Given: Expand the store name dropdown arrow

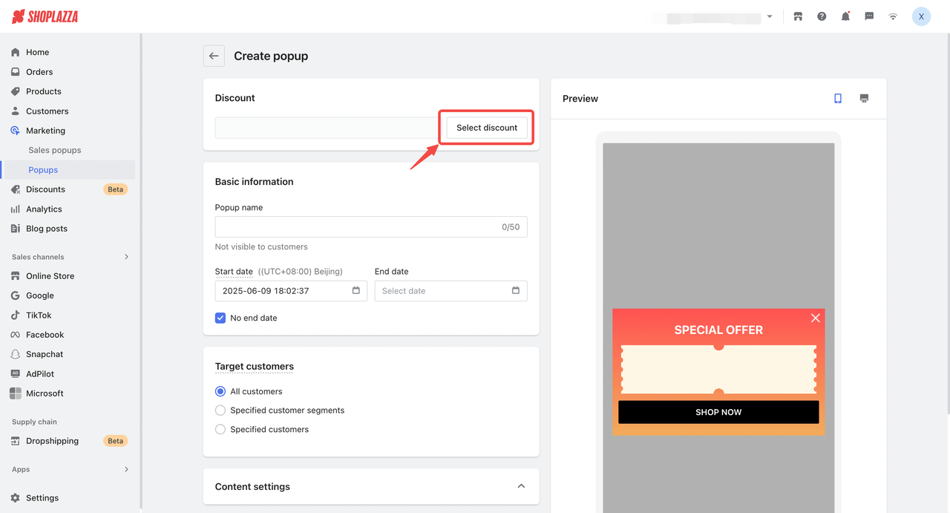Looking at the screenshot, I should [770, 16].
